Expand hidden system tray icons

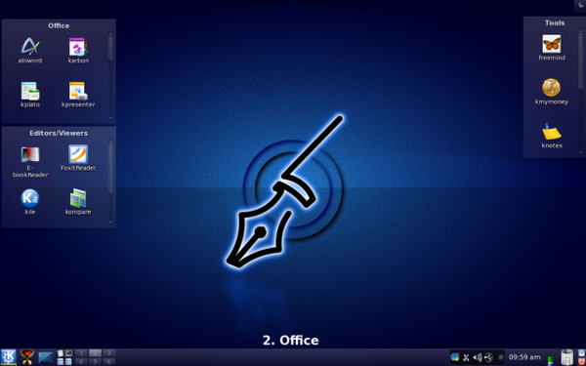pos(501,358)
